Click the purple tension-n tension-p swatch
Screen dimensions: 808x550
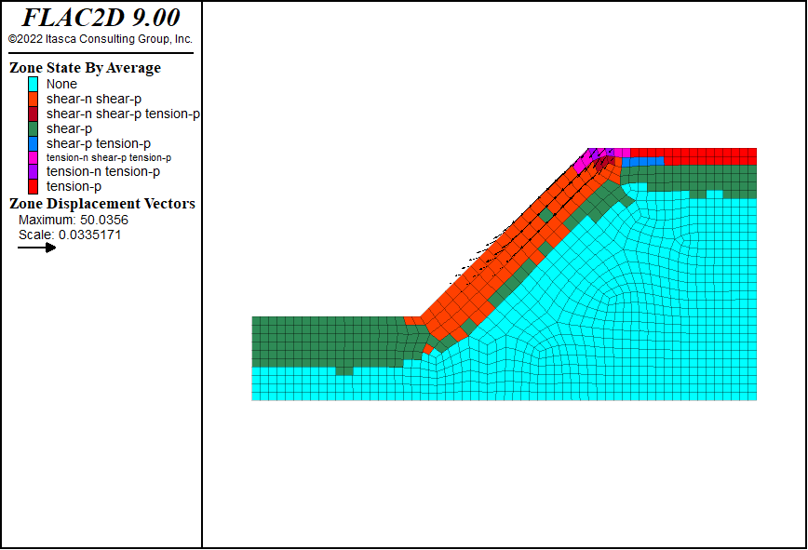(x=33, y=171)
